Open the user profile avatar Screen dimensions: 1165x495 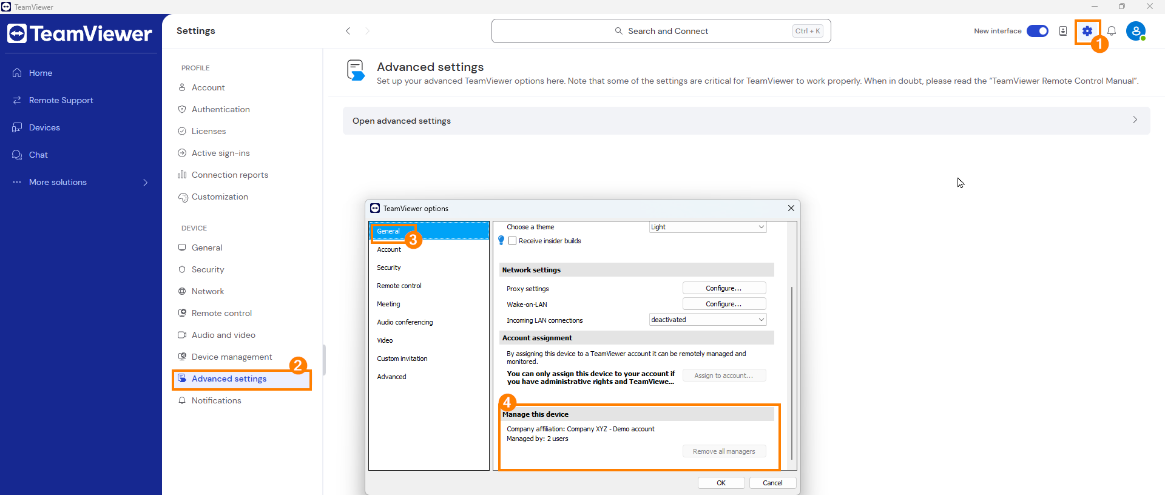click(1136, 31)
